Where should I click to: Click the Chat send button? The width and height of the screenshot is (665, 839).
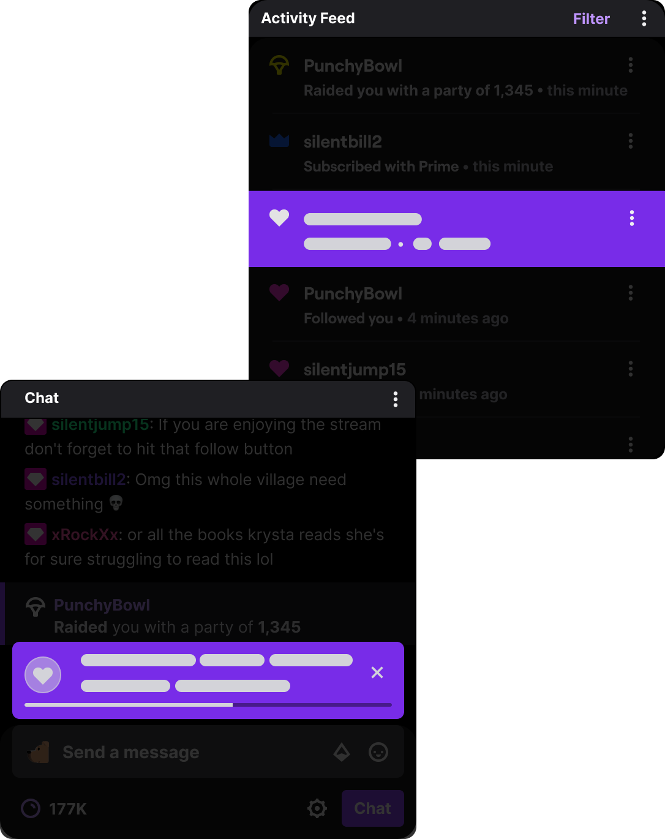[x=373, y=808]
